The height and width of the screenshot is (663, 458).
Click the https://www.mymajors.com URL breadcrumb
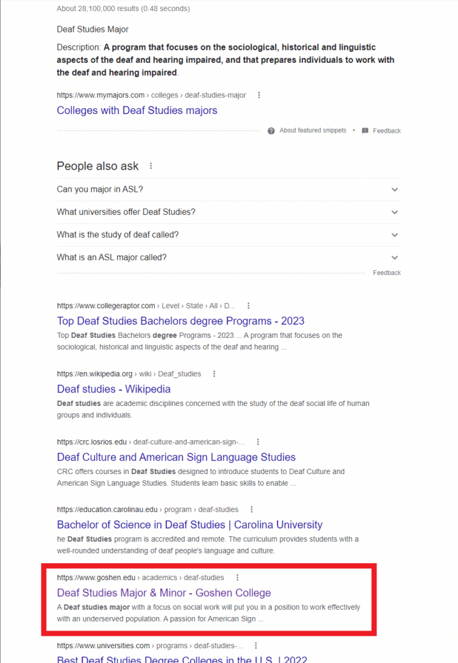point(151,95)
